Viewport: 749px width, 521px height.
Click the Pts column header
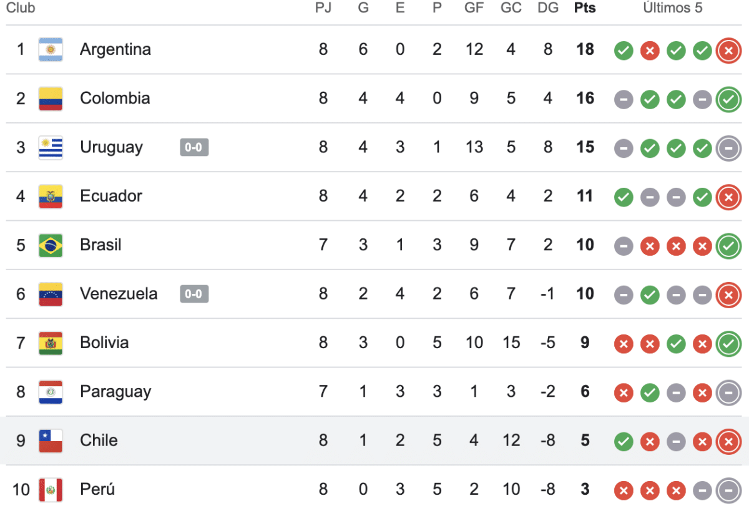coord(585,8)
